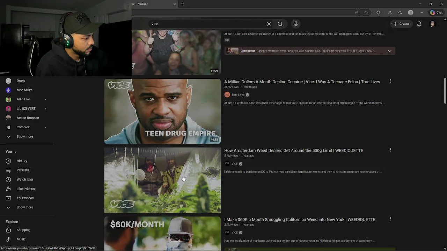Open the nightclub video thumbnail with 11:09 duration
This screenshot has height=251, width=447.
176,52
